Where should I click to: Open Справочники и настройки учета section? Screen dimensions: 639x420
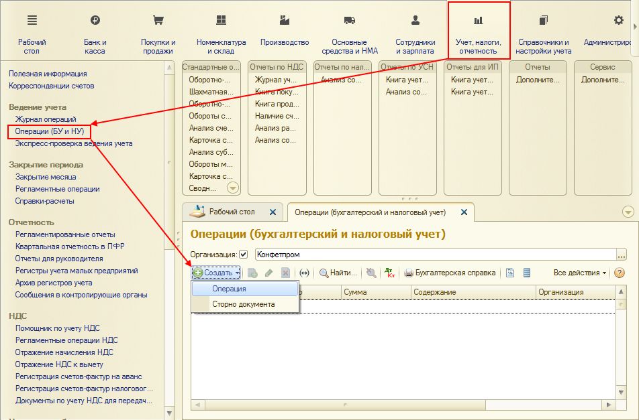543,34
